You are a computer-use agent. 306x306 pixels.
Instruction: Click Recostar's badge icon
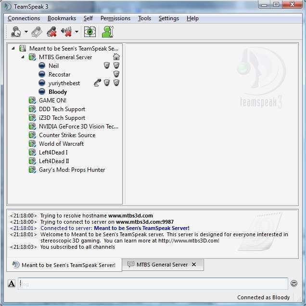tap(116, 74)
